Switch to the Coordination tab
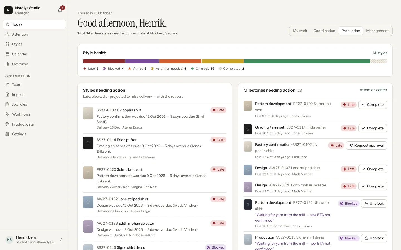This screenshot has width=401, height=250. coord(324,31)
